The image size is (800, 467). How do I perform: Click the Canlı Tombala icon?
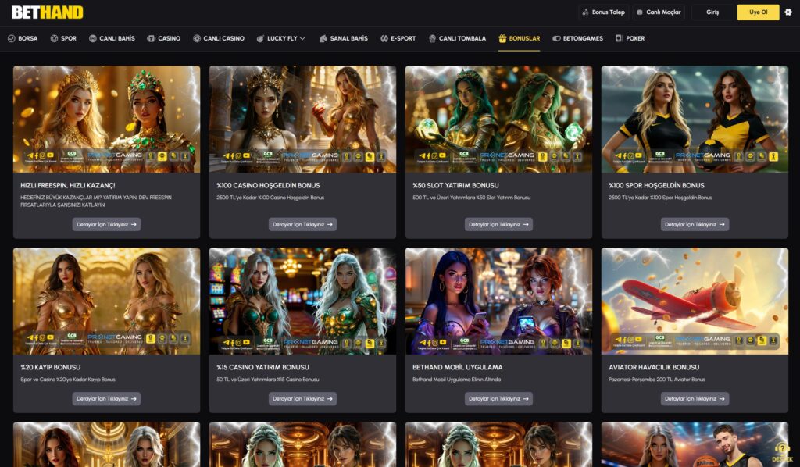coord(432,38)
